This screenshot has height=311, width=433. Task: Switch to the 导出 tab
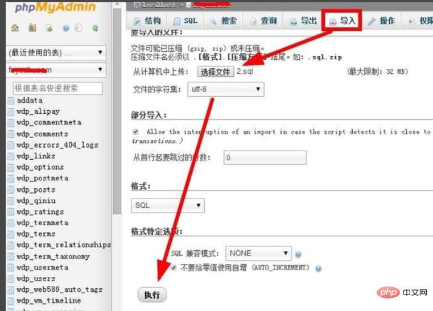(x=302, y=20)
